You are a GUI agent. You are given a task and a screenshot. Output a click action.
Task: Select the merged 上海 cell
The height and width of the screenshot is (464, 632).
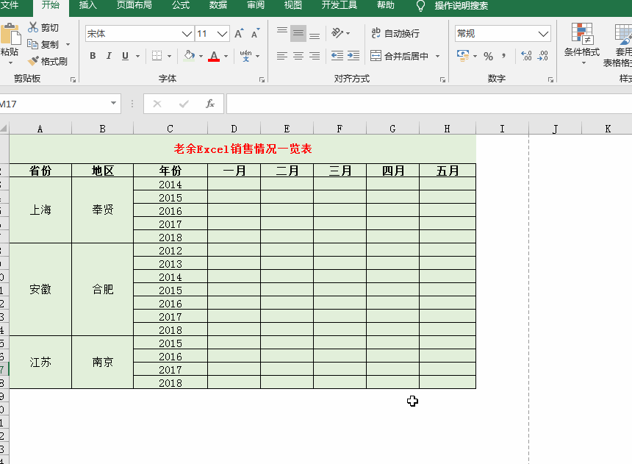click(x=40, y=210)
